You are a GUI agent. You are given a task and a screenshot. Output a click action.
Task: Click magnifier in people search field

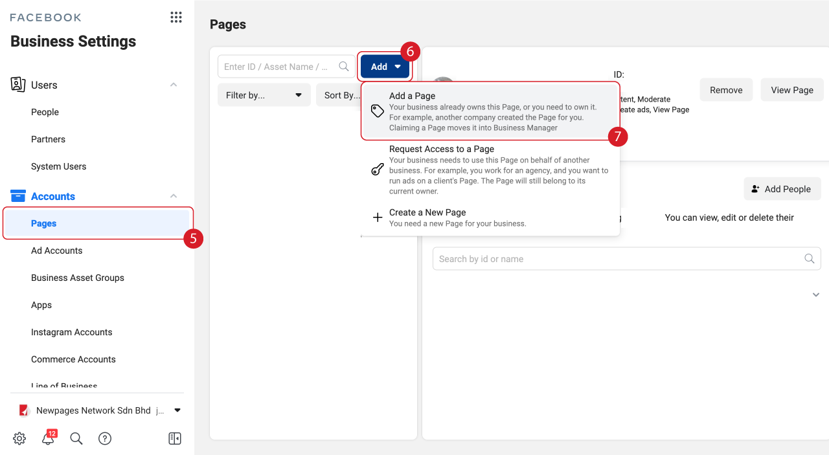809,259
